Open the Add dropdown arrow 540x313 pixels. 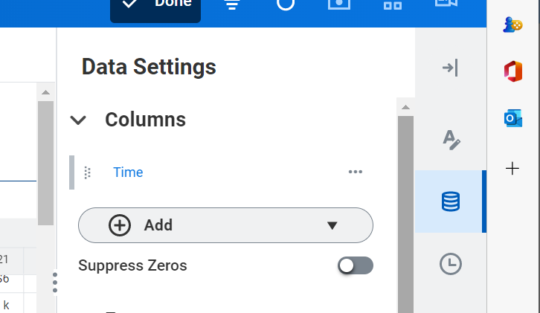[332, 225]
